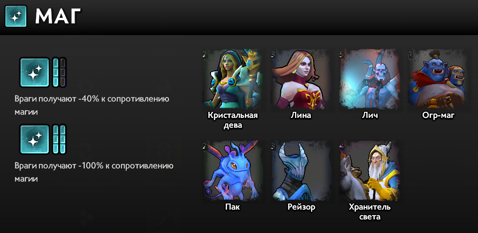Click the Лина name label
The height and width of the screenshot is (233, 478).
point(301,116)
